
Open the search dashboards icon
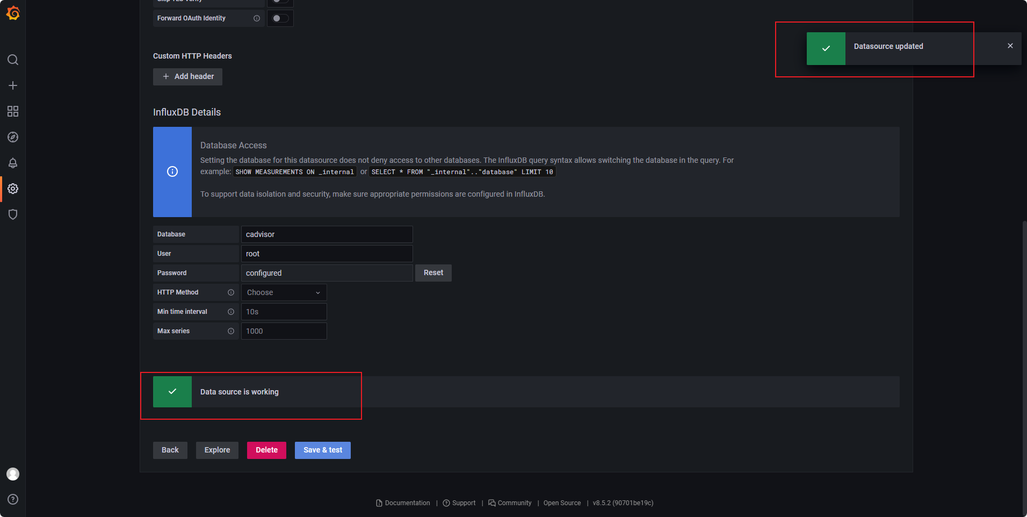13,60
